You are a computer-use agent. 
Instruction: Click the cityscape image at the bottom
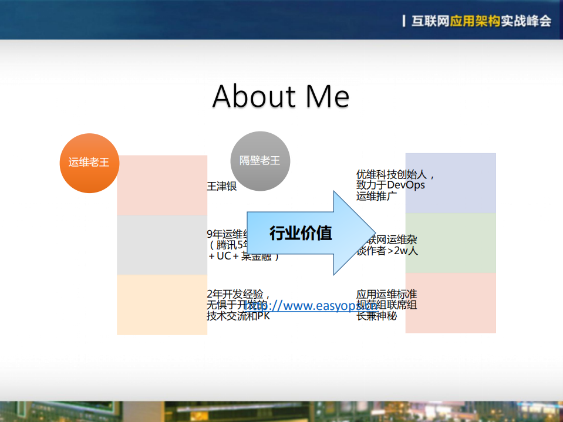[281, 411]
